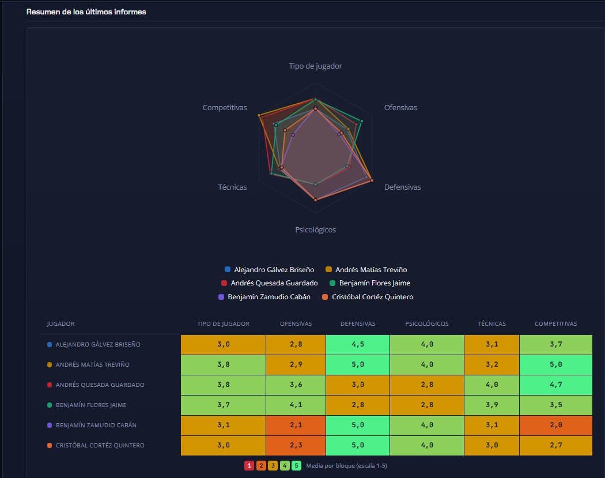Image resolution: width=605 pixels, height=478 pixels.
Task: Click Resumen de los últimos informes heading
Action: coord(86,12)
